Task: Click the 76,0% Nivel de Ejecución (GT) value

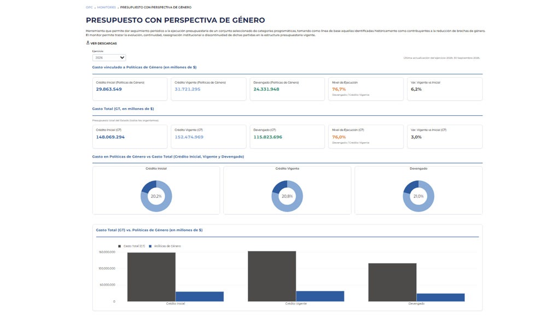Action: pos(339,137)
